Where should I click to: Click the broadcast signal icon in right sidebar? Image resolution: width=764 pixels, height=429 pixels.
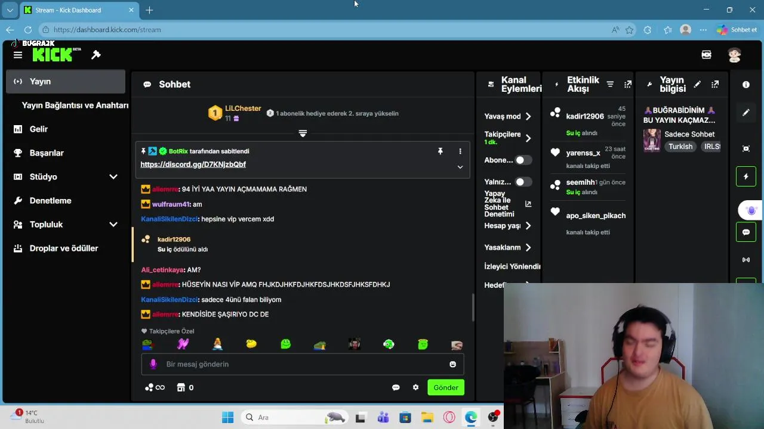click(x=746, y=260)
